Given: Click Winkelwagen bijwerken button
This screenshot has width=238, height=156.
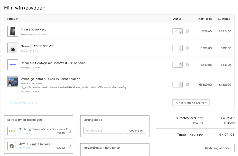Looking at the screenshot, I should (191, 103).
